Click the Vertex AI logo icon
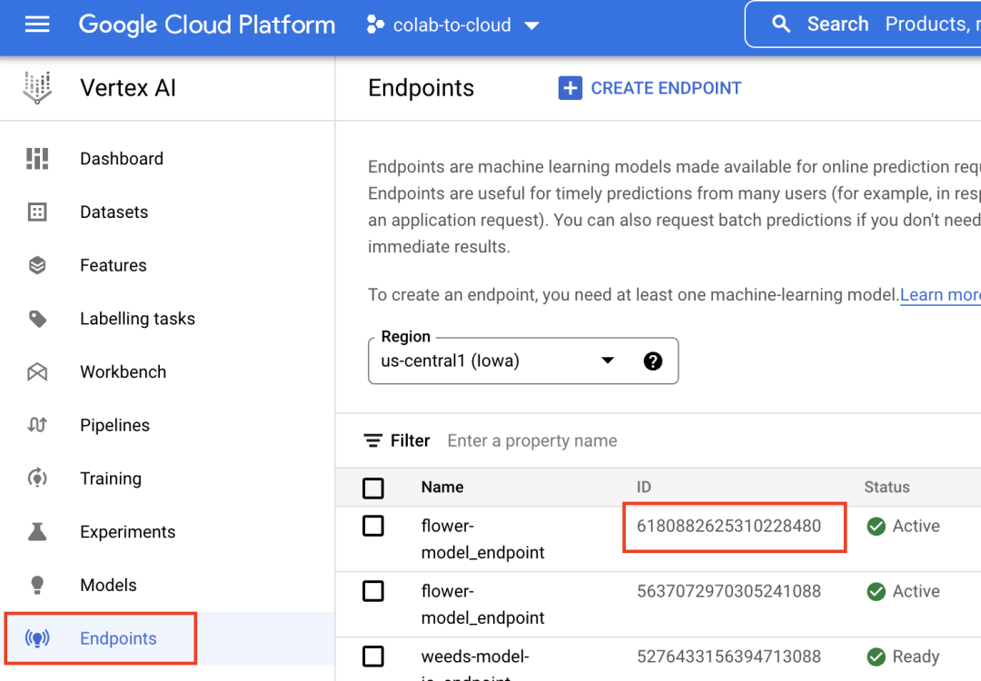Screen dimensions: 981x681 point(37,88)
